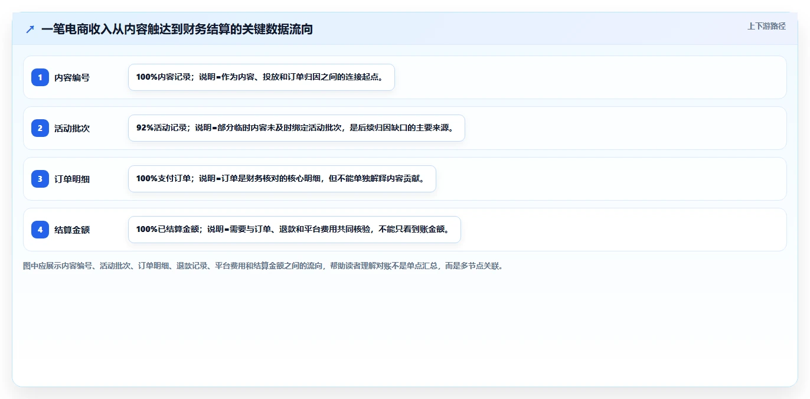The width and height of the screenshot is (810, 399).
Task: Click the 结算金额 step label
Action: [72, 230]
